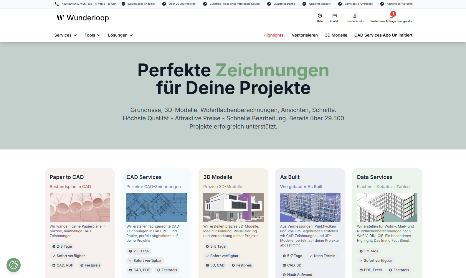Click the Hilfe question mark icon
Screen dimensions: 466x278
[320, 16]
